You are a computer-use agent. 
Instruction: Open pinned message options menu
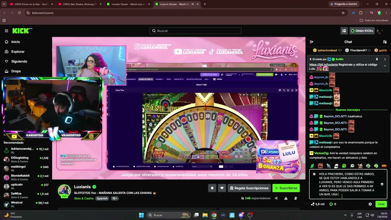pyautogui.click(x=385, y=59)
